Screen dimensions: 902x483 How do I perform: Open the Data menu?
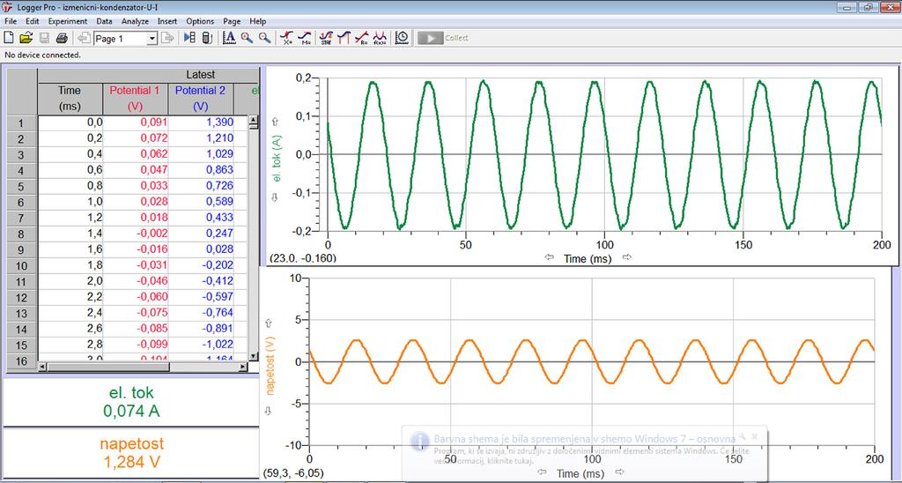(x=104, y=21)
